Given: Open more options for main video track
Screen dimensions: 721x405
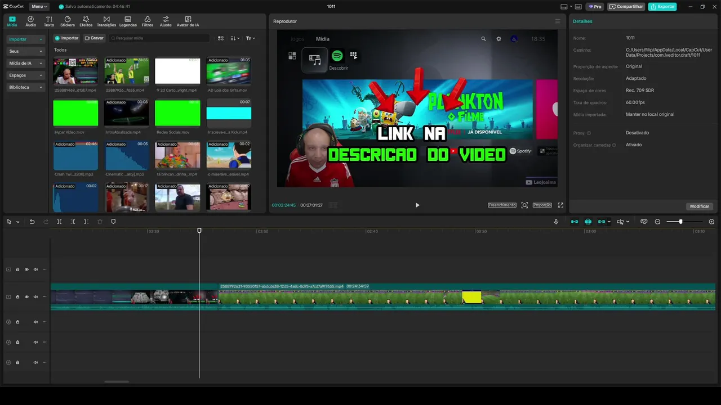Looking at the screenshot, I should coord(44,297).
